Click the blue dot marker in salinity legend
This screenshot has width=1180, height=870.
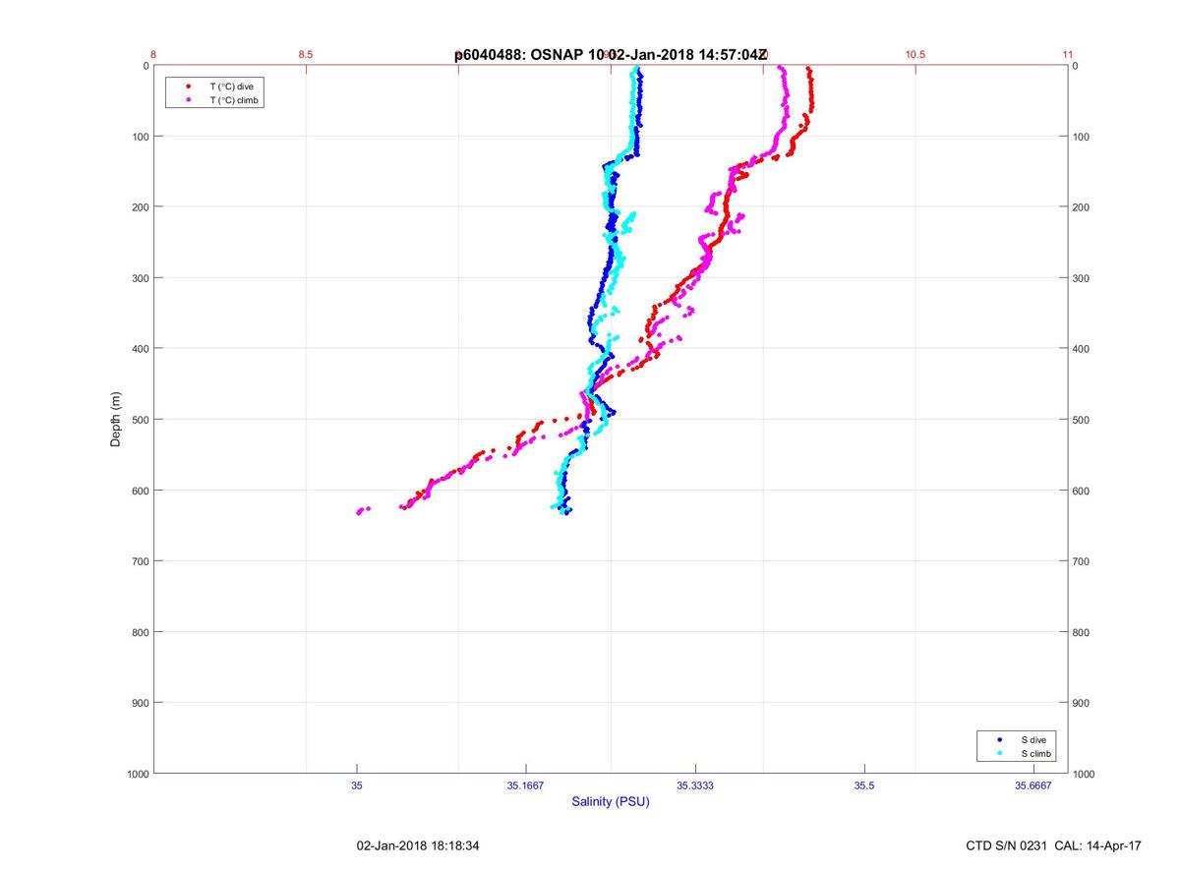999,739
